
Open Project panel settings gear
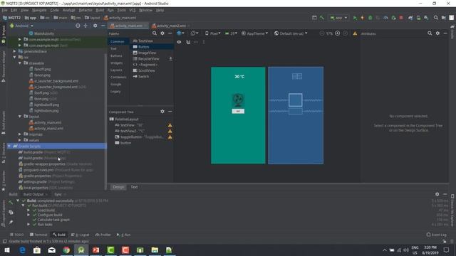(95, 26)
